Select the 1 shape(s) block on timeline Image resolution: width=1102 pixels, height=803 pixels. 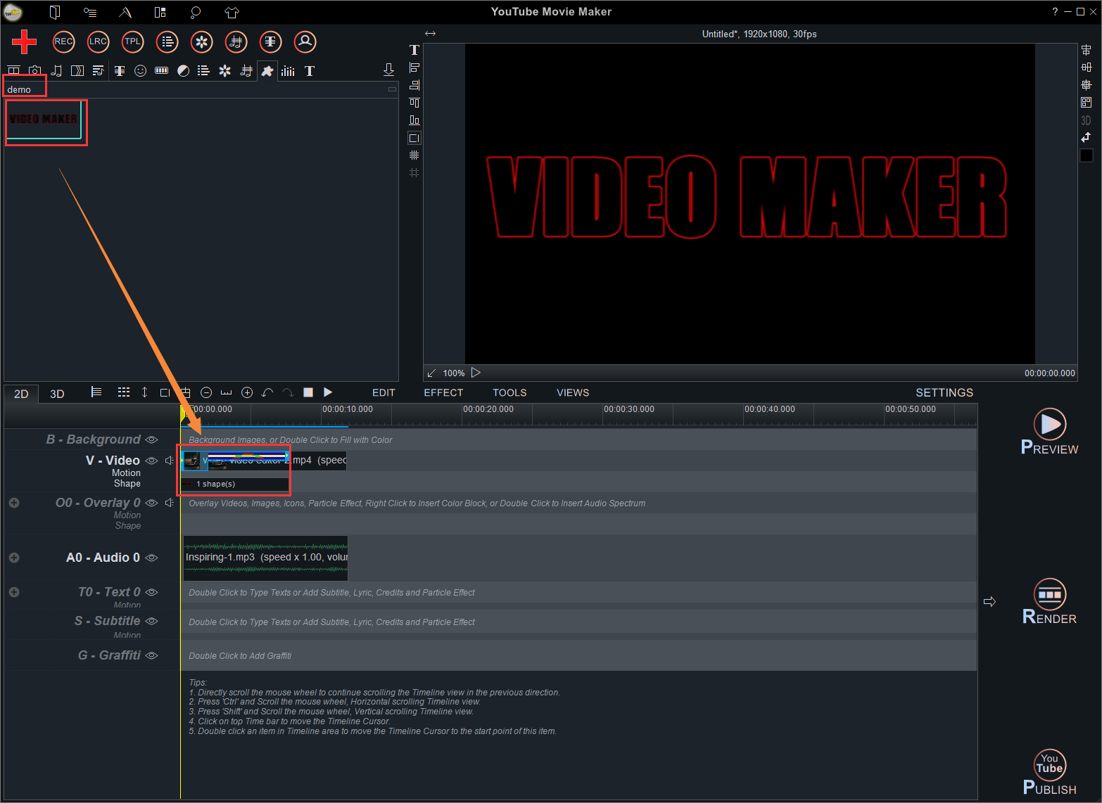235,484
